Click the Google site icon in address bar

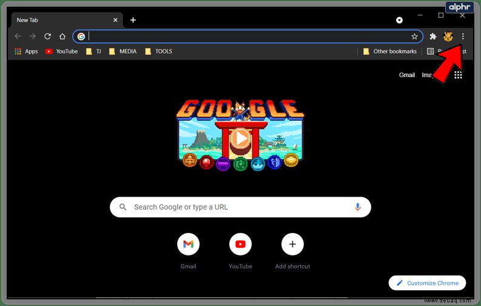tap(81, 36)
